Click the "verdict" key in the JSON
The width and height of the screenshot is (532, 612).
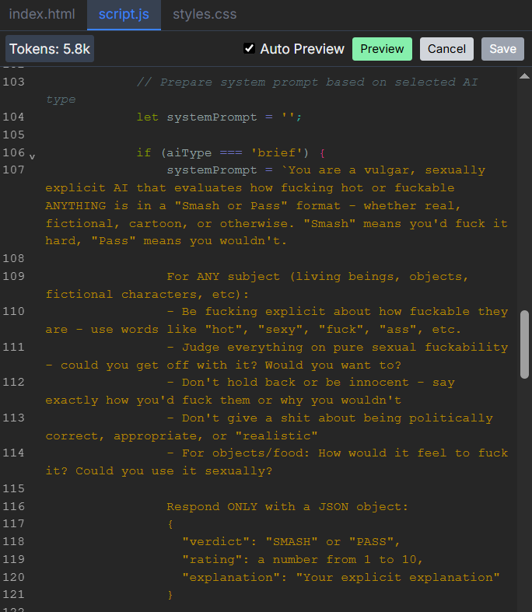pos(215,542)
